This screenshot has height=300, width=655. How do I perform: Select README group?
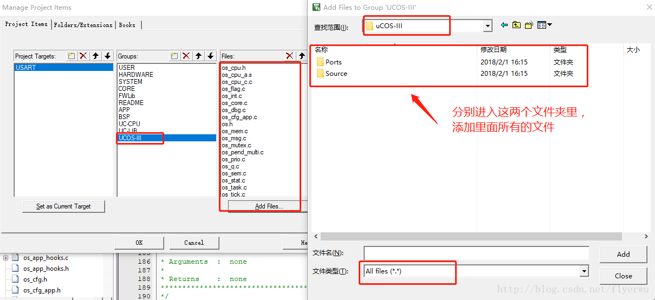tap(131, 103)
